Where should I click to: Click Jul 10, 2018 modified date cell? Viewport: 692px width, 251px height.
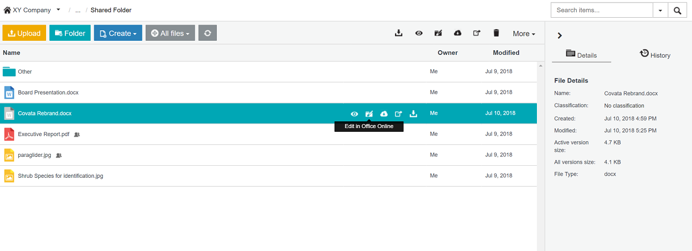500,113
